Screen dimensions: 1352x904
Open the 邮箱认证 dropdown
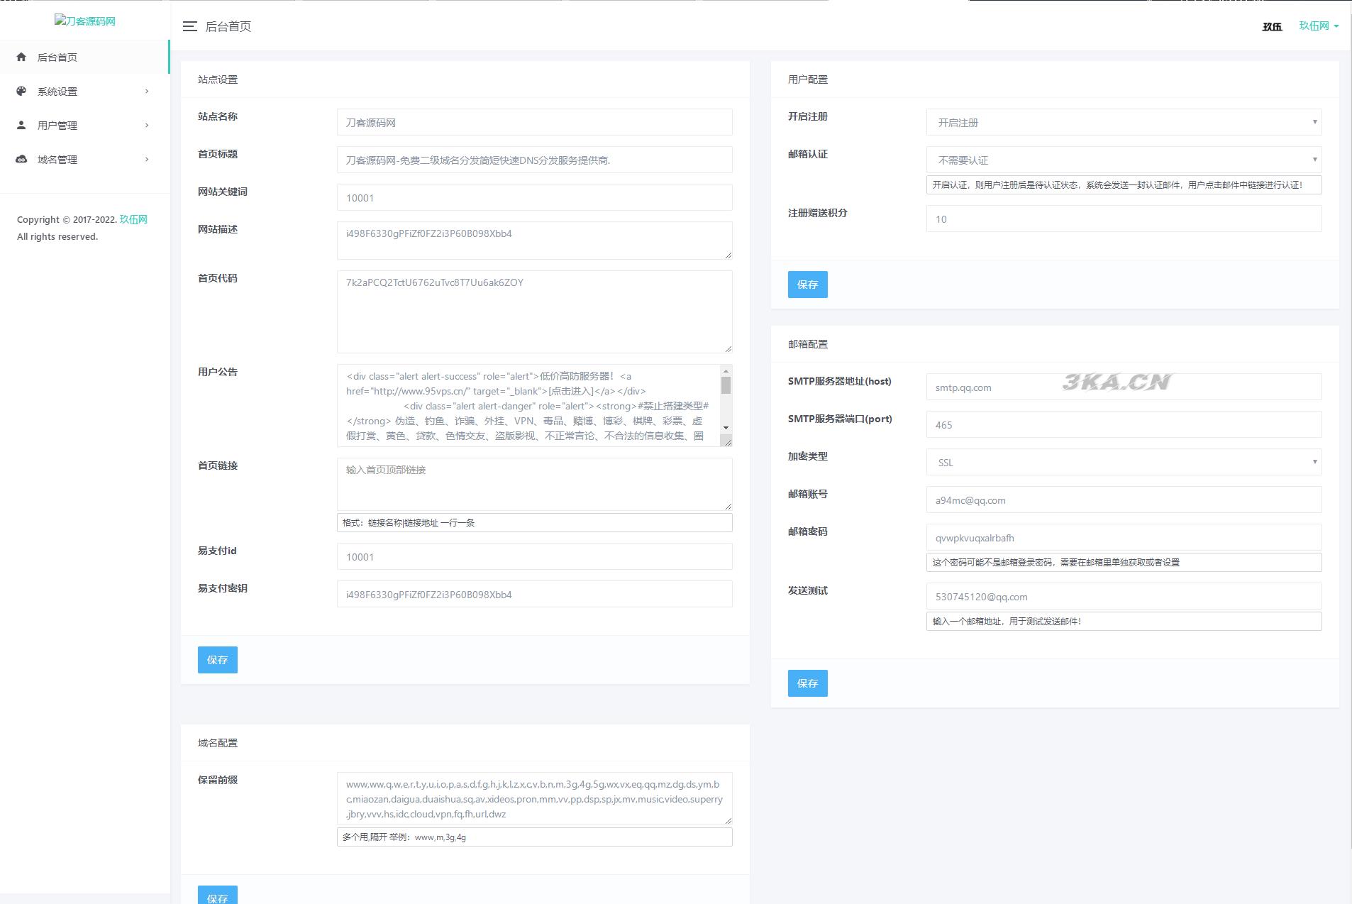1123,160
